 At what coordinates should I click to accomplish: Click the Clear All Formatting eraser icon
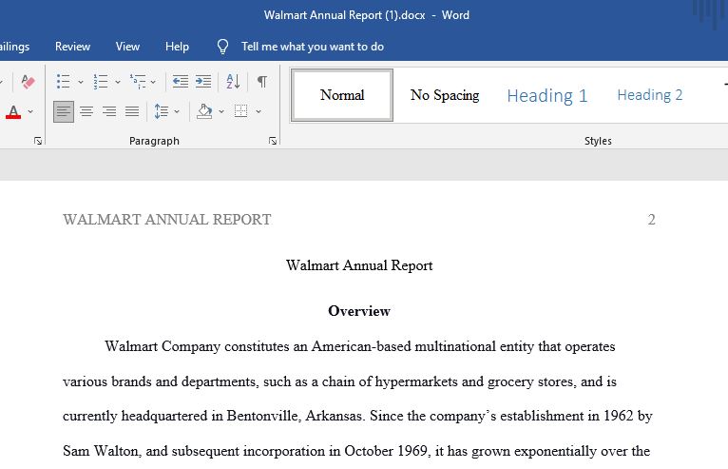point(28,82)
